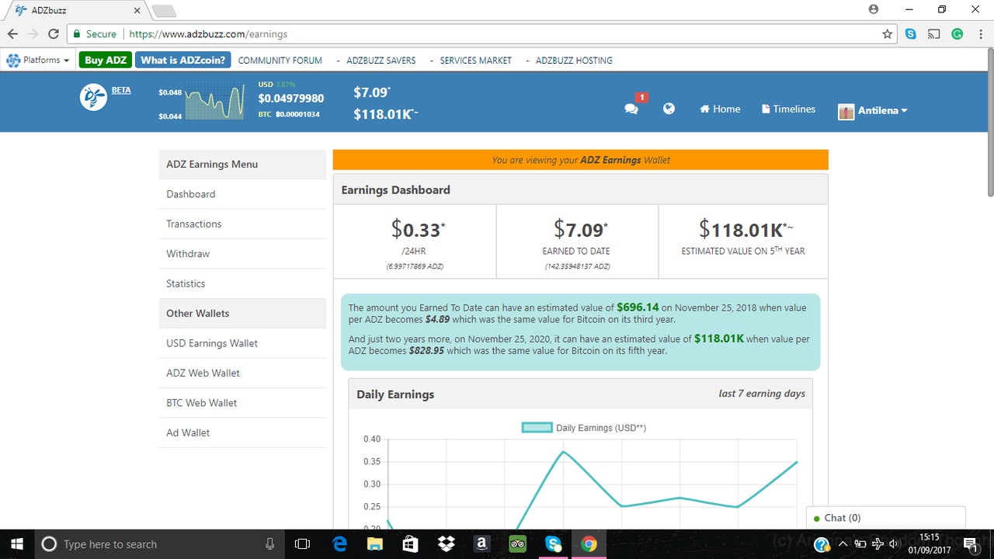Select Statistics in the sidebar menu

click(242, 283)
